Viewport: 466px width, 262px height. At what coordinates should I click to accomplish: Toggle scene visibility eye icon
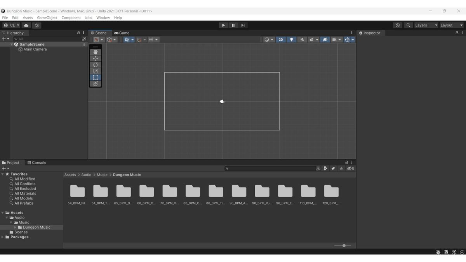(325, 40)
